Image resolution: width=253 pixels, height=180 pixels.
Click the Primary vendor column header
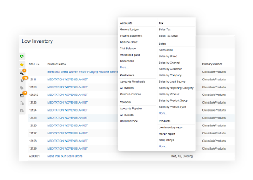tap(212, 64)
